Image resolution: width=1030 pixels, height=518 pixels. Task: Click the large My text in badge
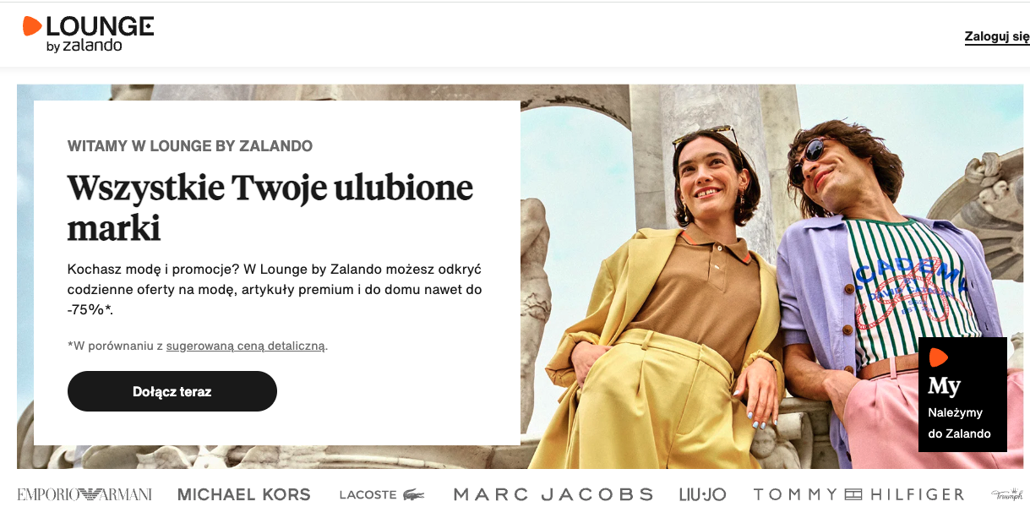coord(944,386)
